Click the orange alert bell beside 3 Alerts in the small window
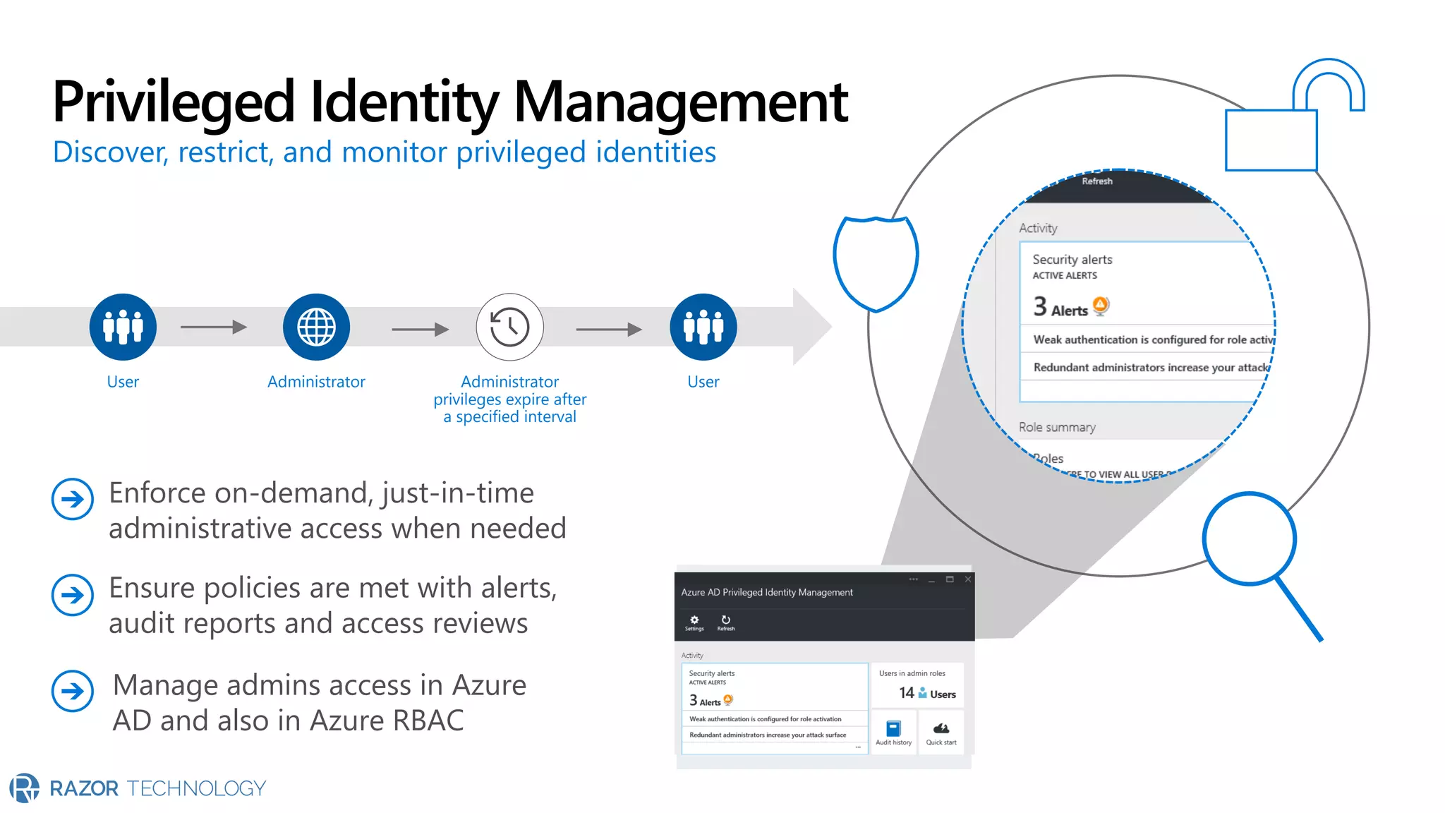 pyautogui.click(x=728, y=699)
